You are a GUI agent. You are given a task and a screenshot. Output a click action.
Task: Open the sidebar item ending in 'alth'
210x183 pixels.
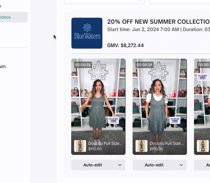point(3,67)
